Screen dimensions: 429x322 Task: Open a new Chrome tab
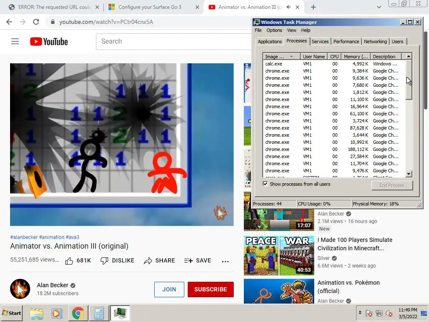[313, 7]
